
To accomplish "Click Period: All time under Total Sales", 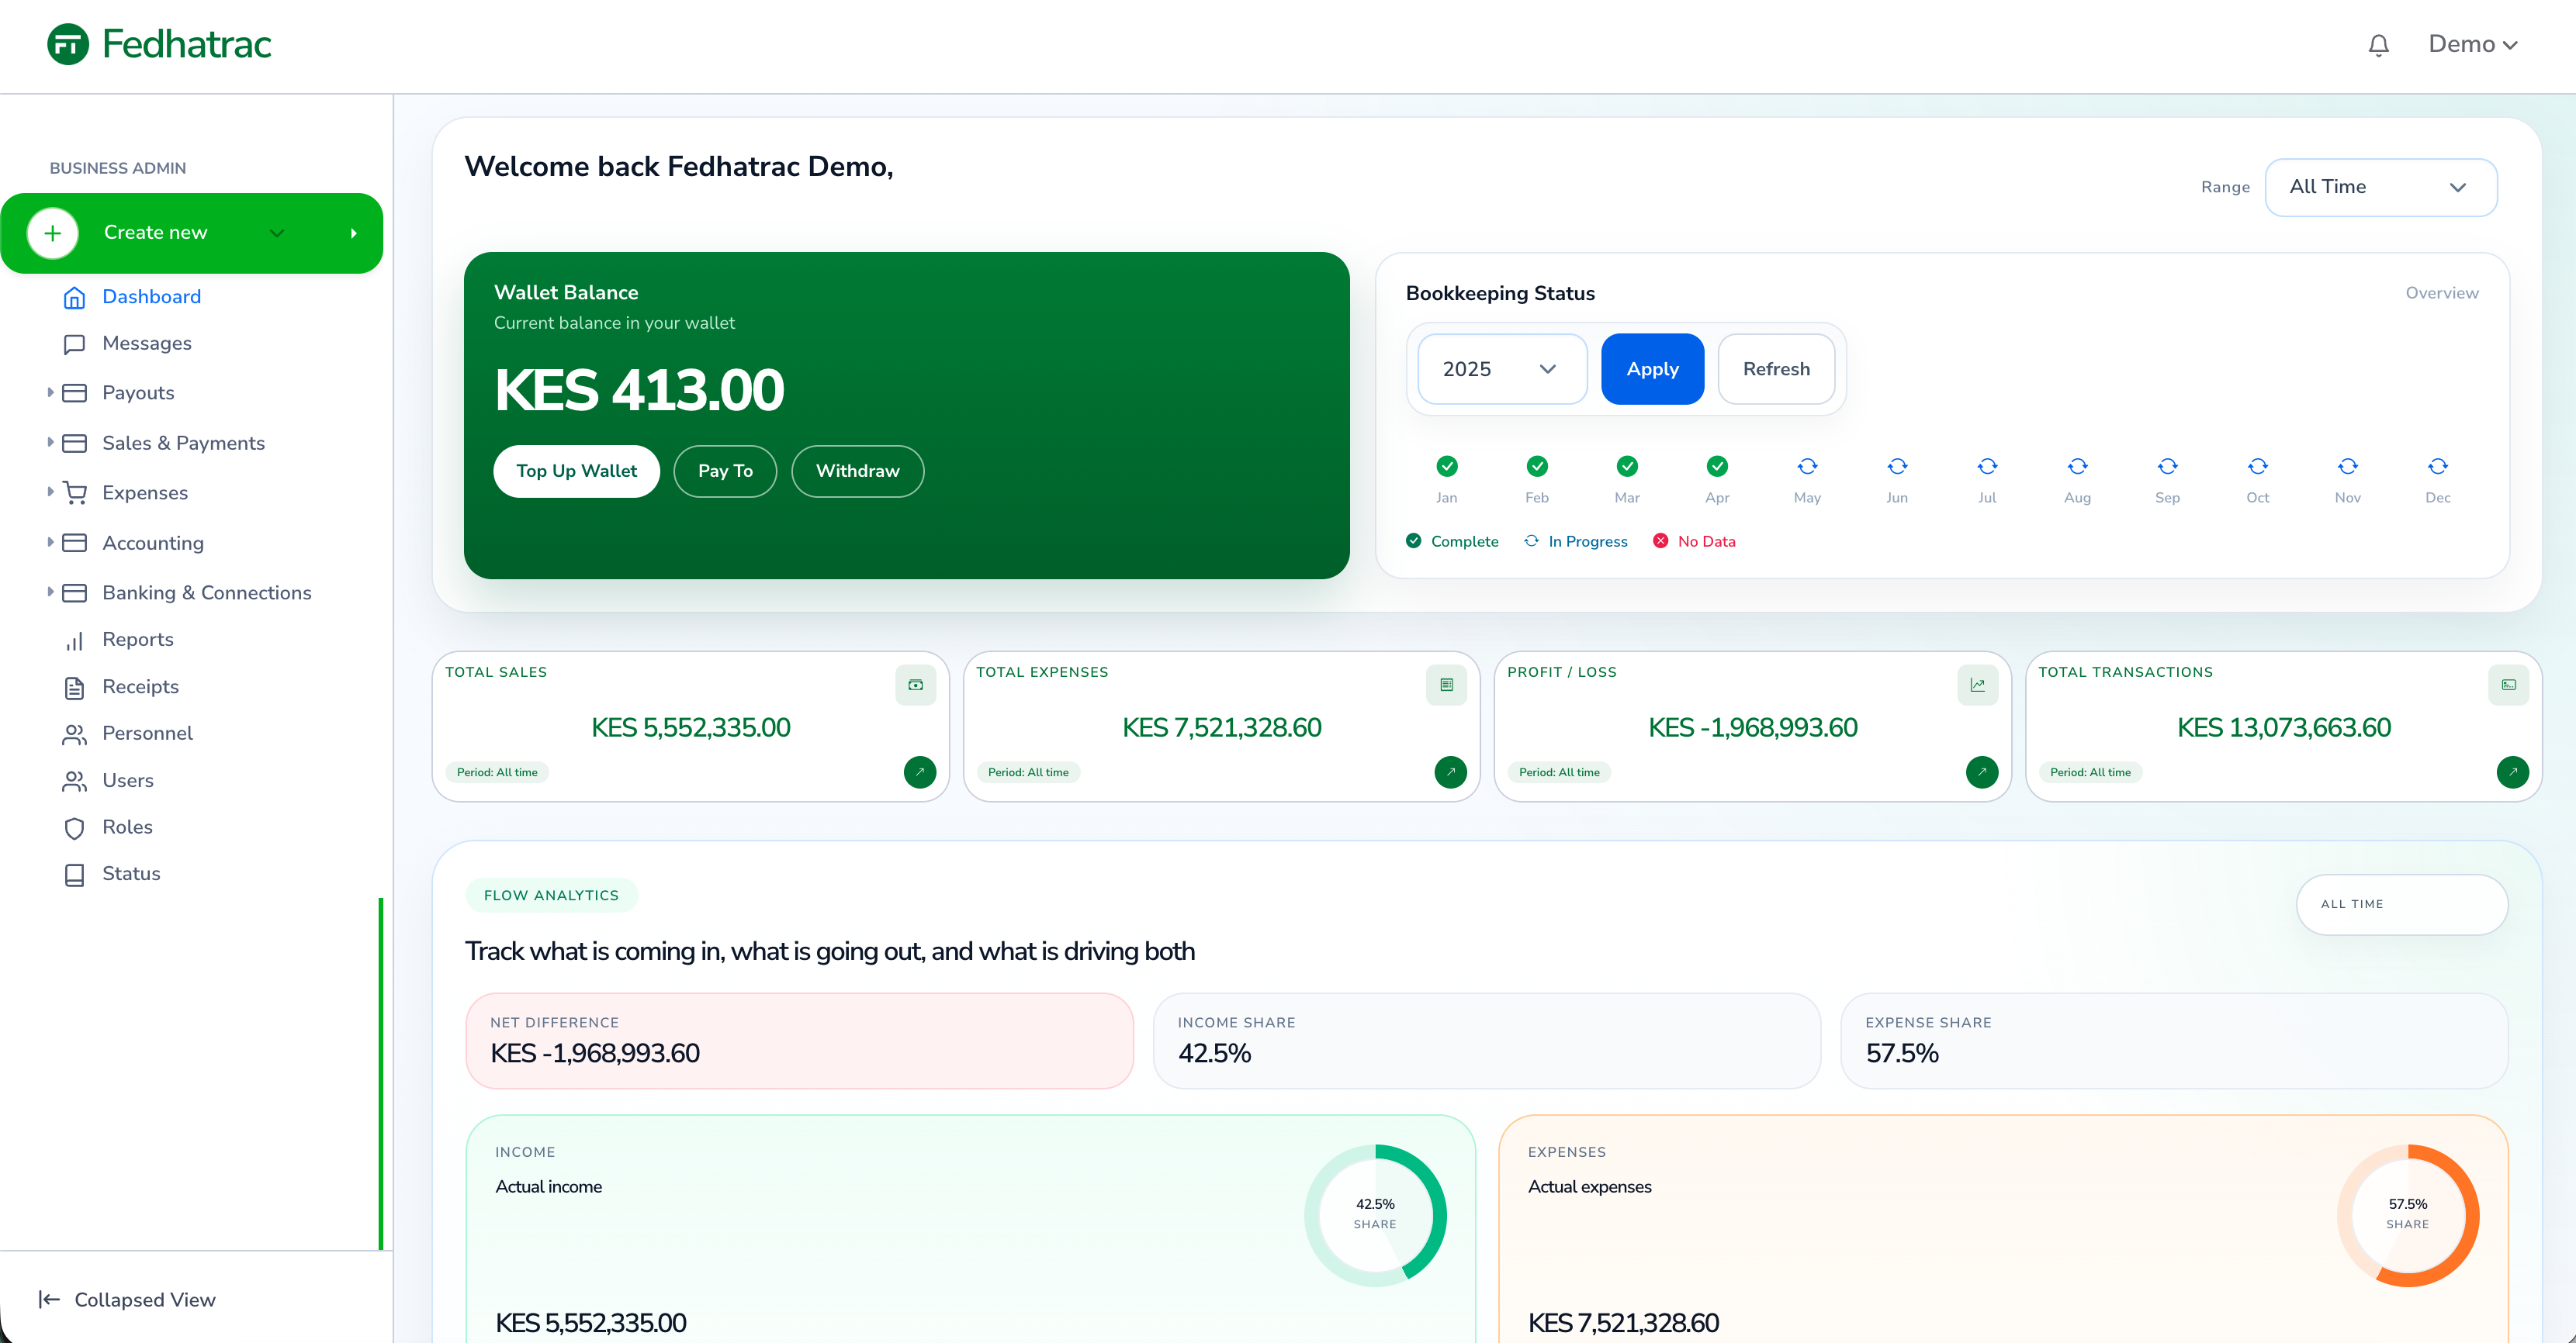I will (x=497, y=772).
